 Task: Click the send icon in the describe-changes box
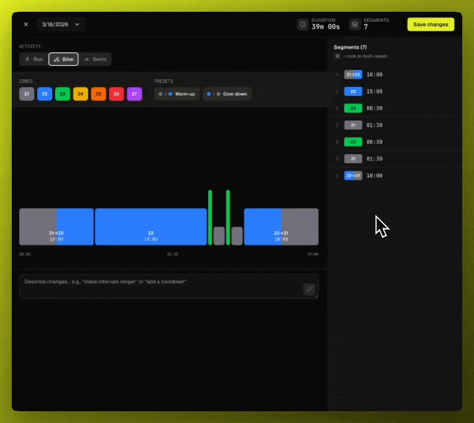[310, 289]
